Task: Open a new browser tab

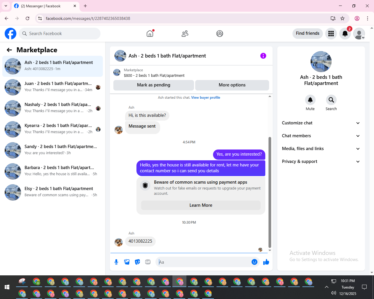Action: click(x=85, y=6)
